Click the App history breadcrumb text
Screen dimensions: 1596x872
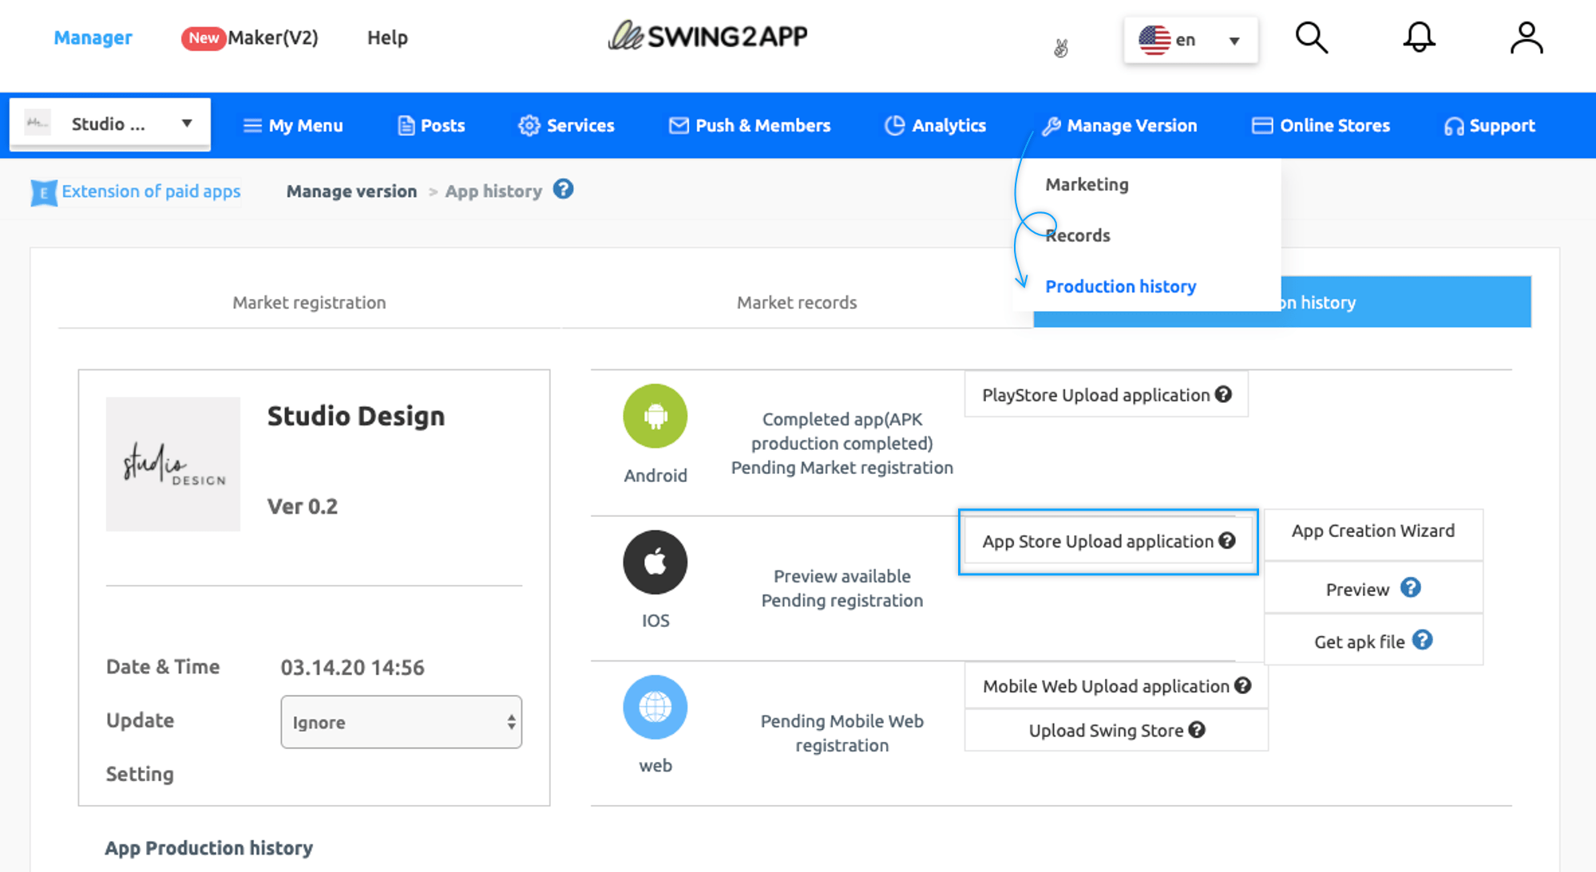coord(493,191)
